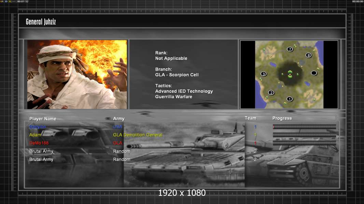Click the blank black start position marker

314,73
